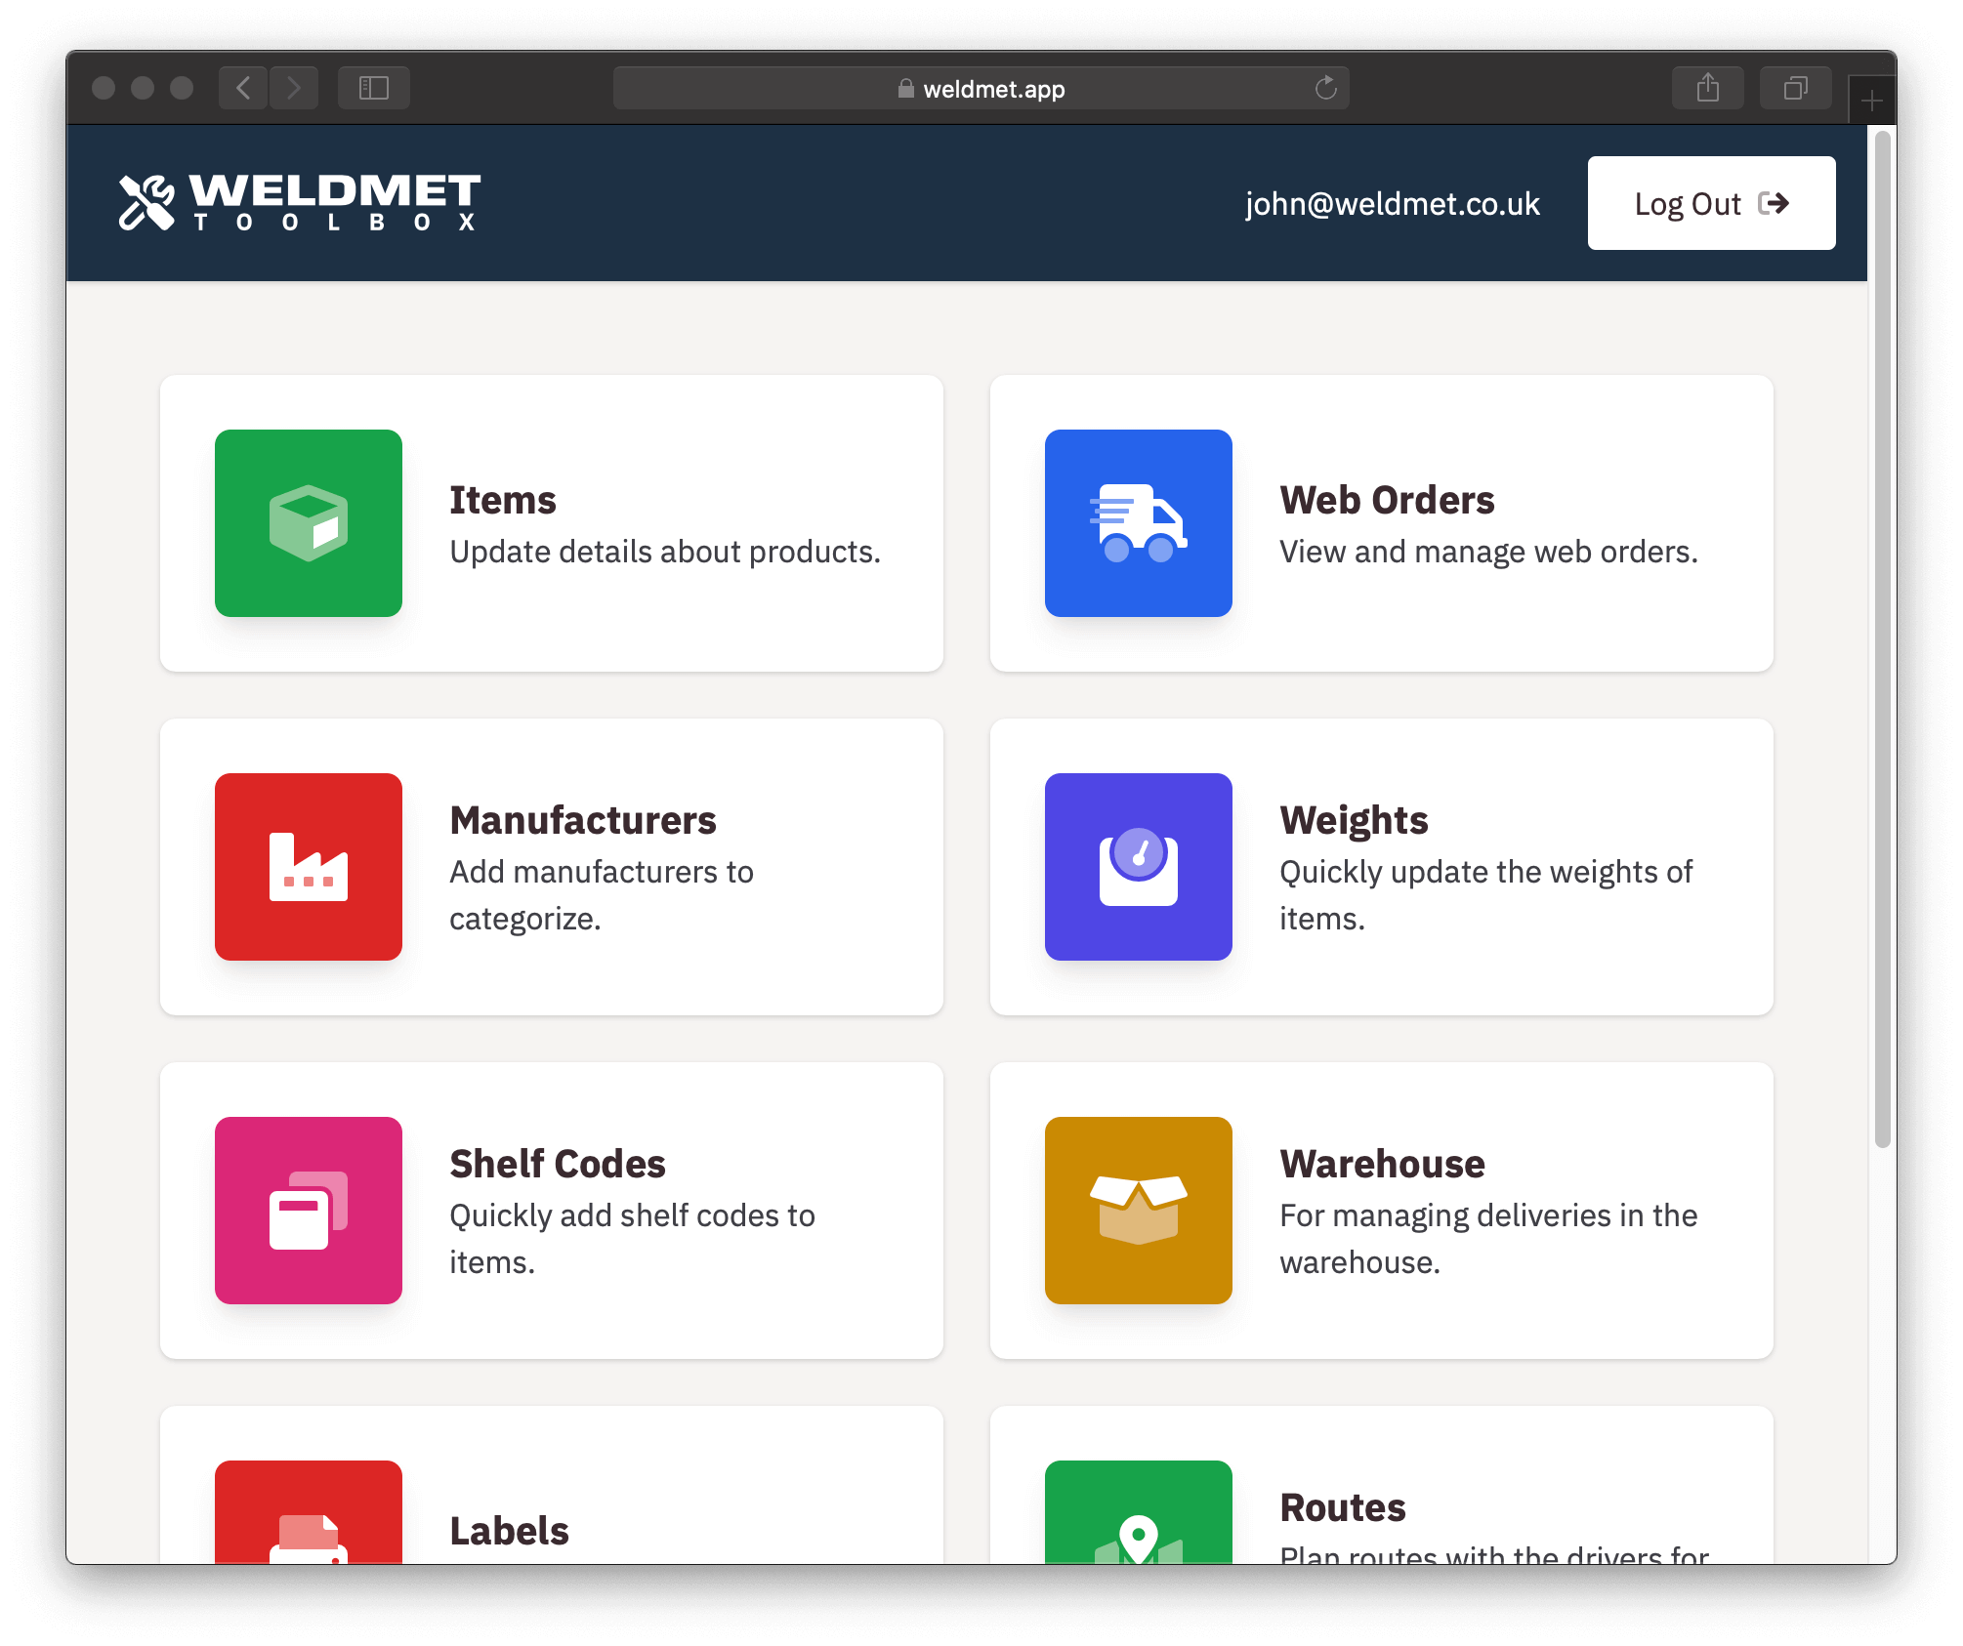Show all tabs overview button
1963x1646 pixels.
click(x=1796, y=88)
